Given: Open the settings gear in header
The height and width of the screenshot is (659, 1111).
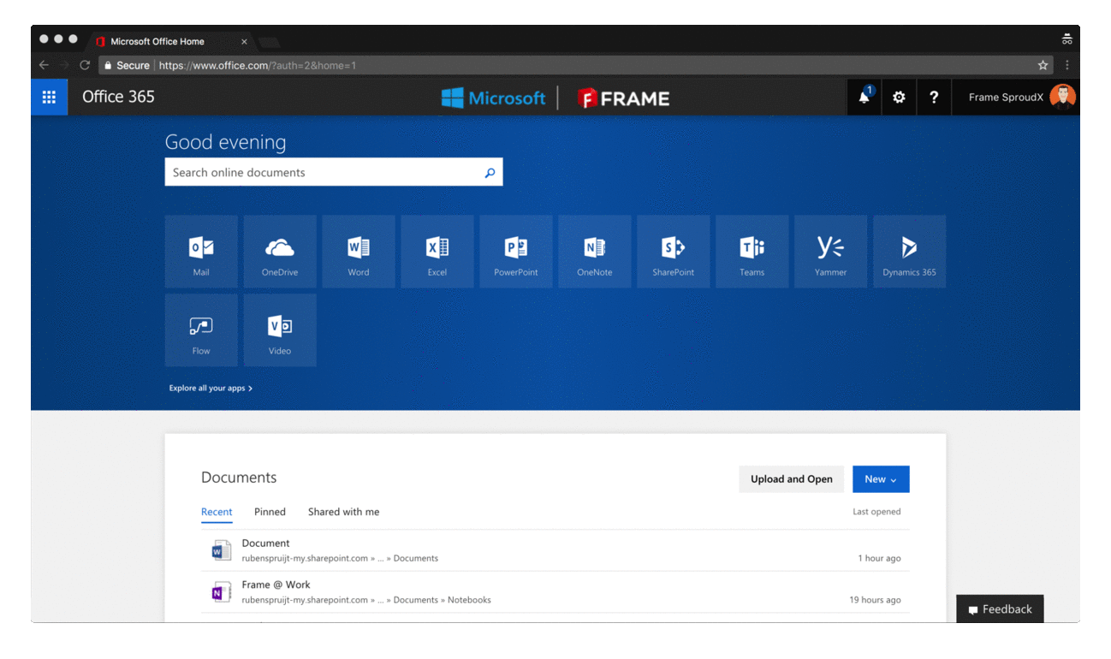Looking at the screenshot, I should click(x=899, y=97).
